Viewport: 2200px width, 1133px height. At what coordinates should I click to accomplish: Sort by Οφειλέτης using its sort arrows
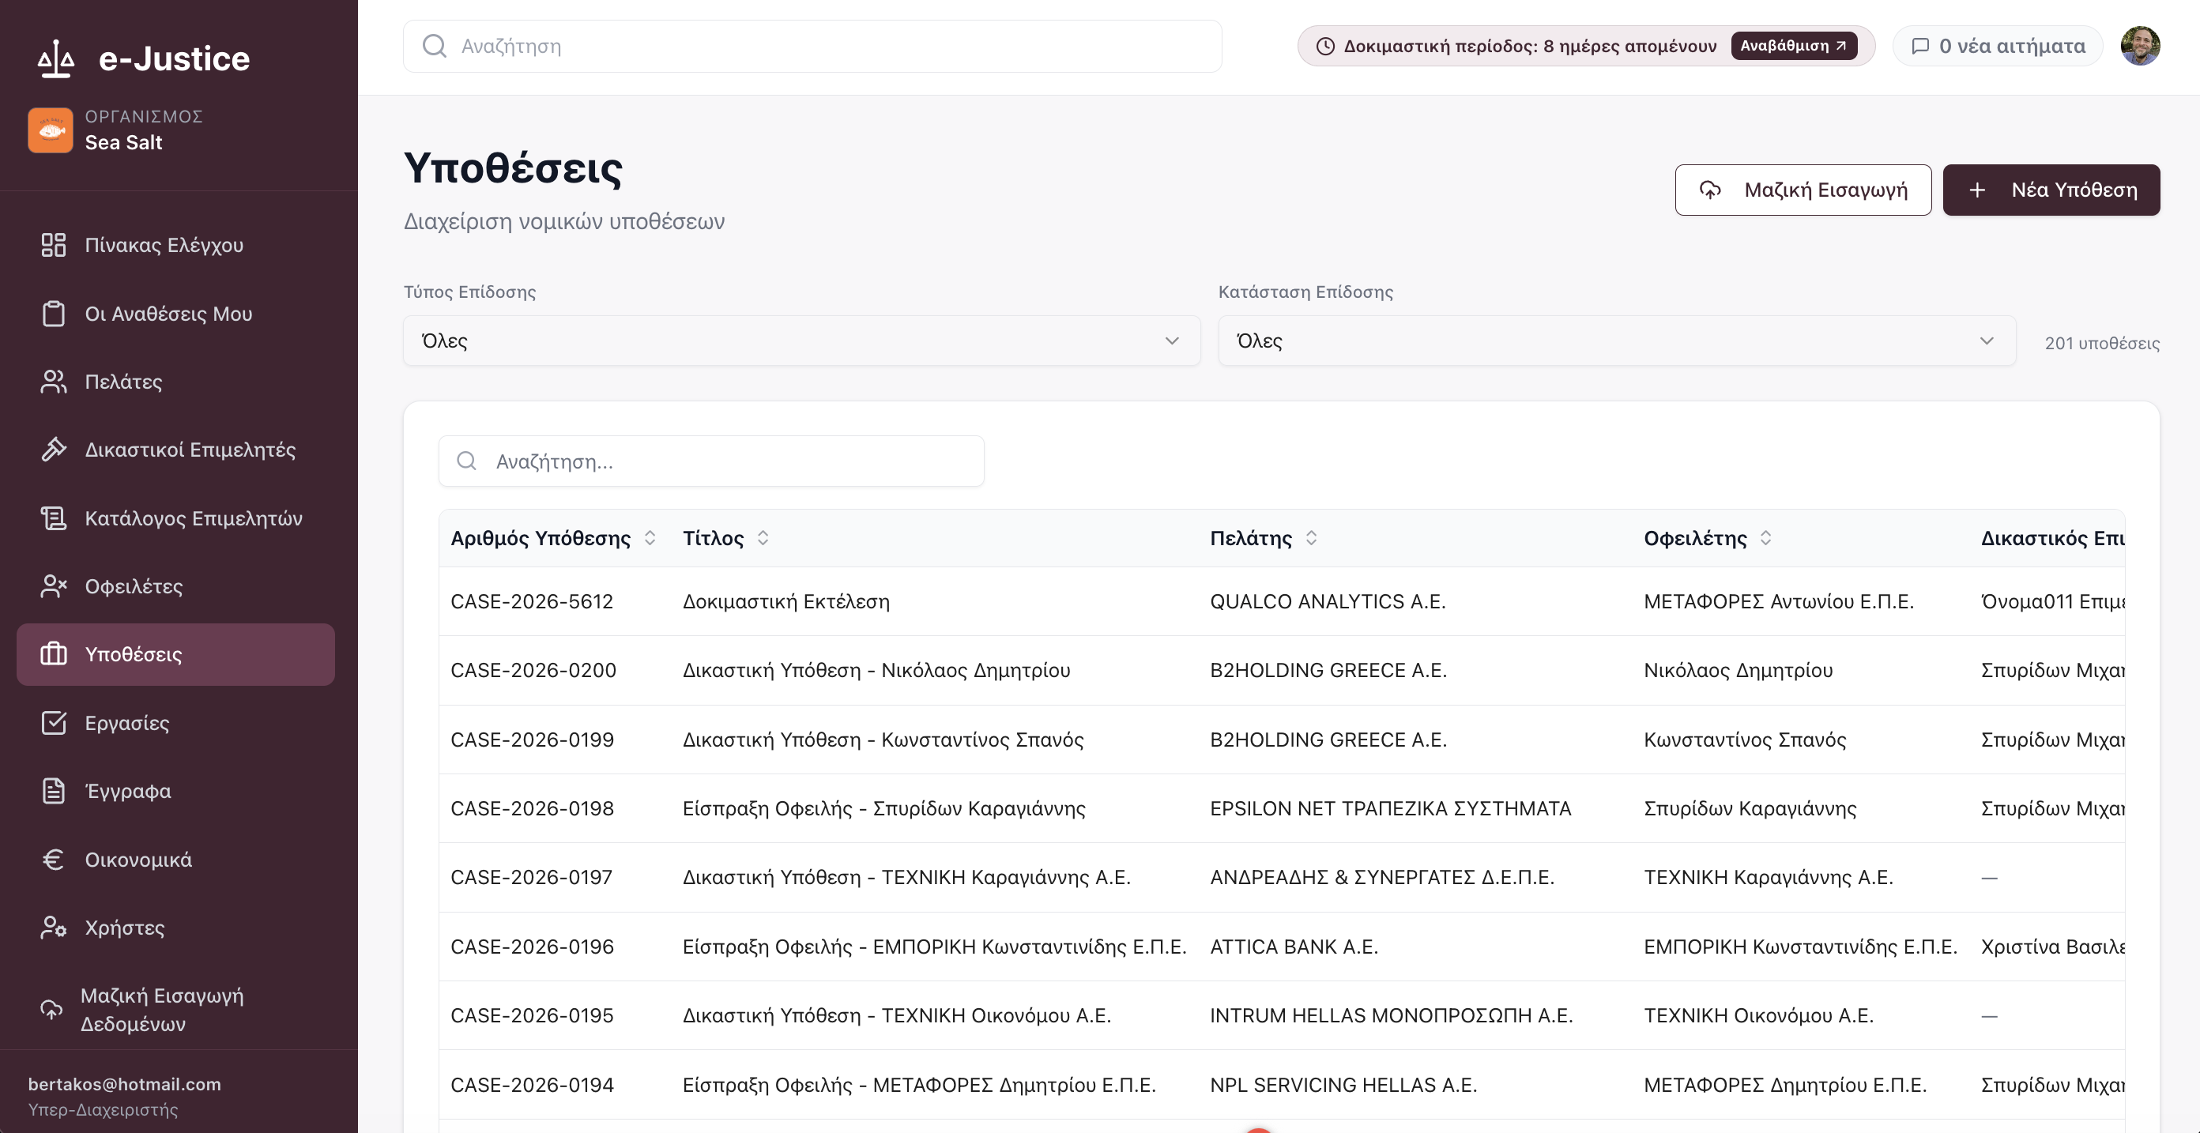tap(1765, 538)
